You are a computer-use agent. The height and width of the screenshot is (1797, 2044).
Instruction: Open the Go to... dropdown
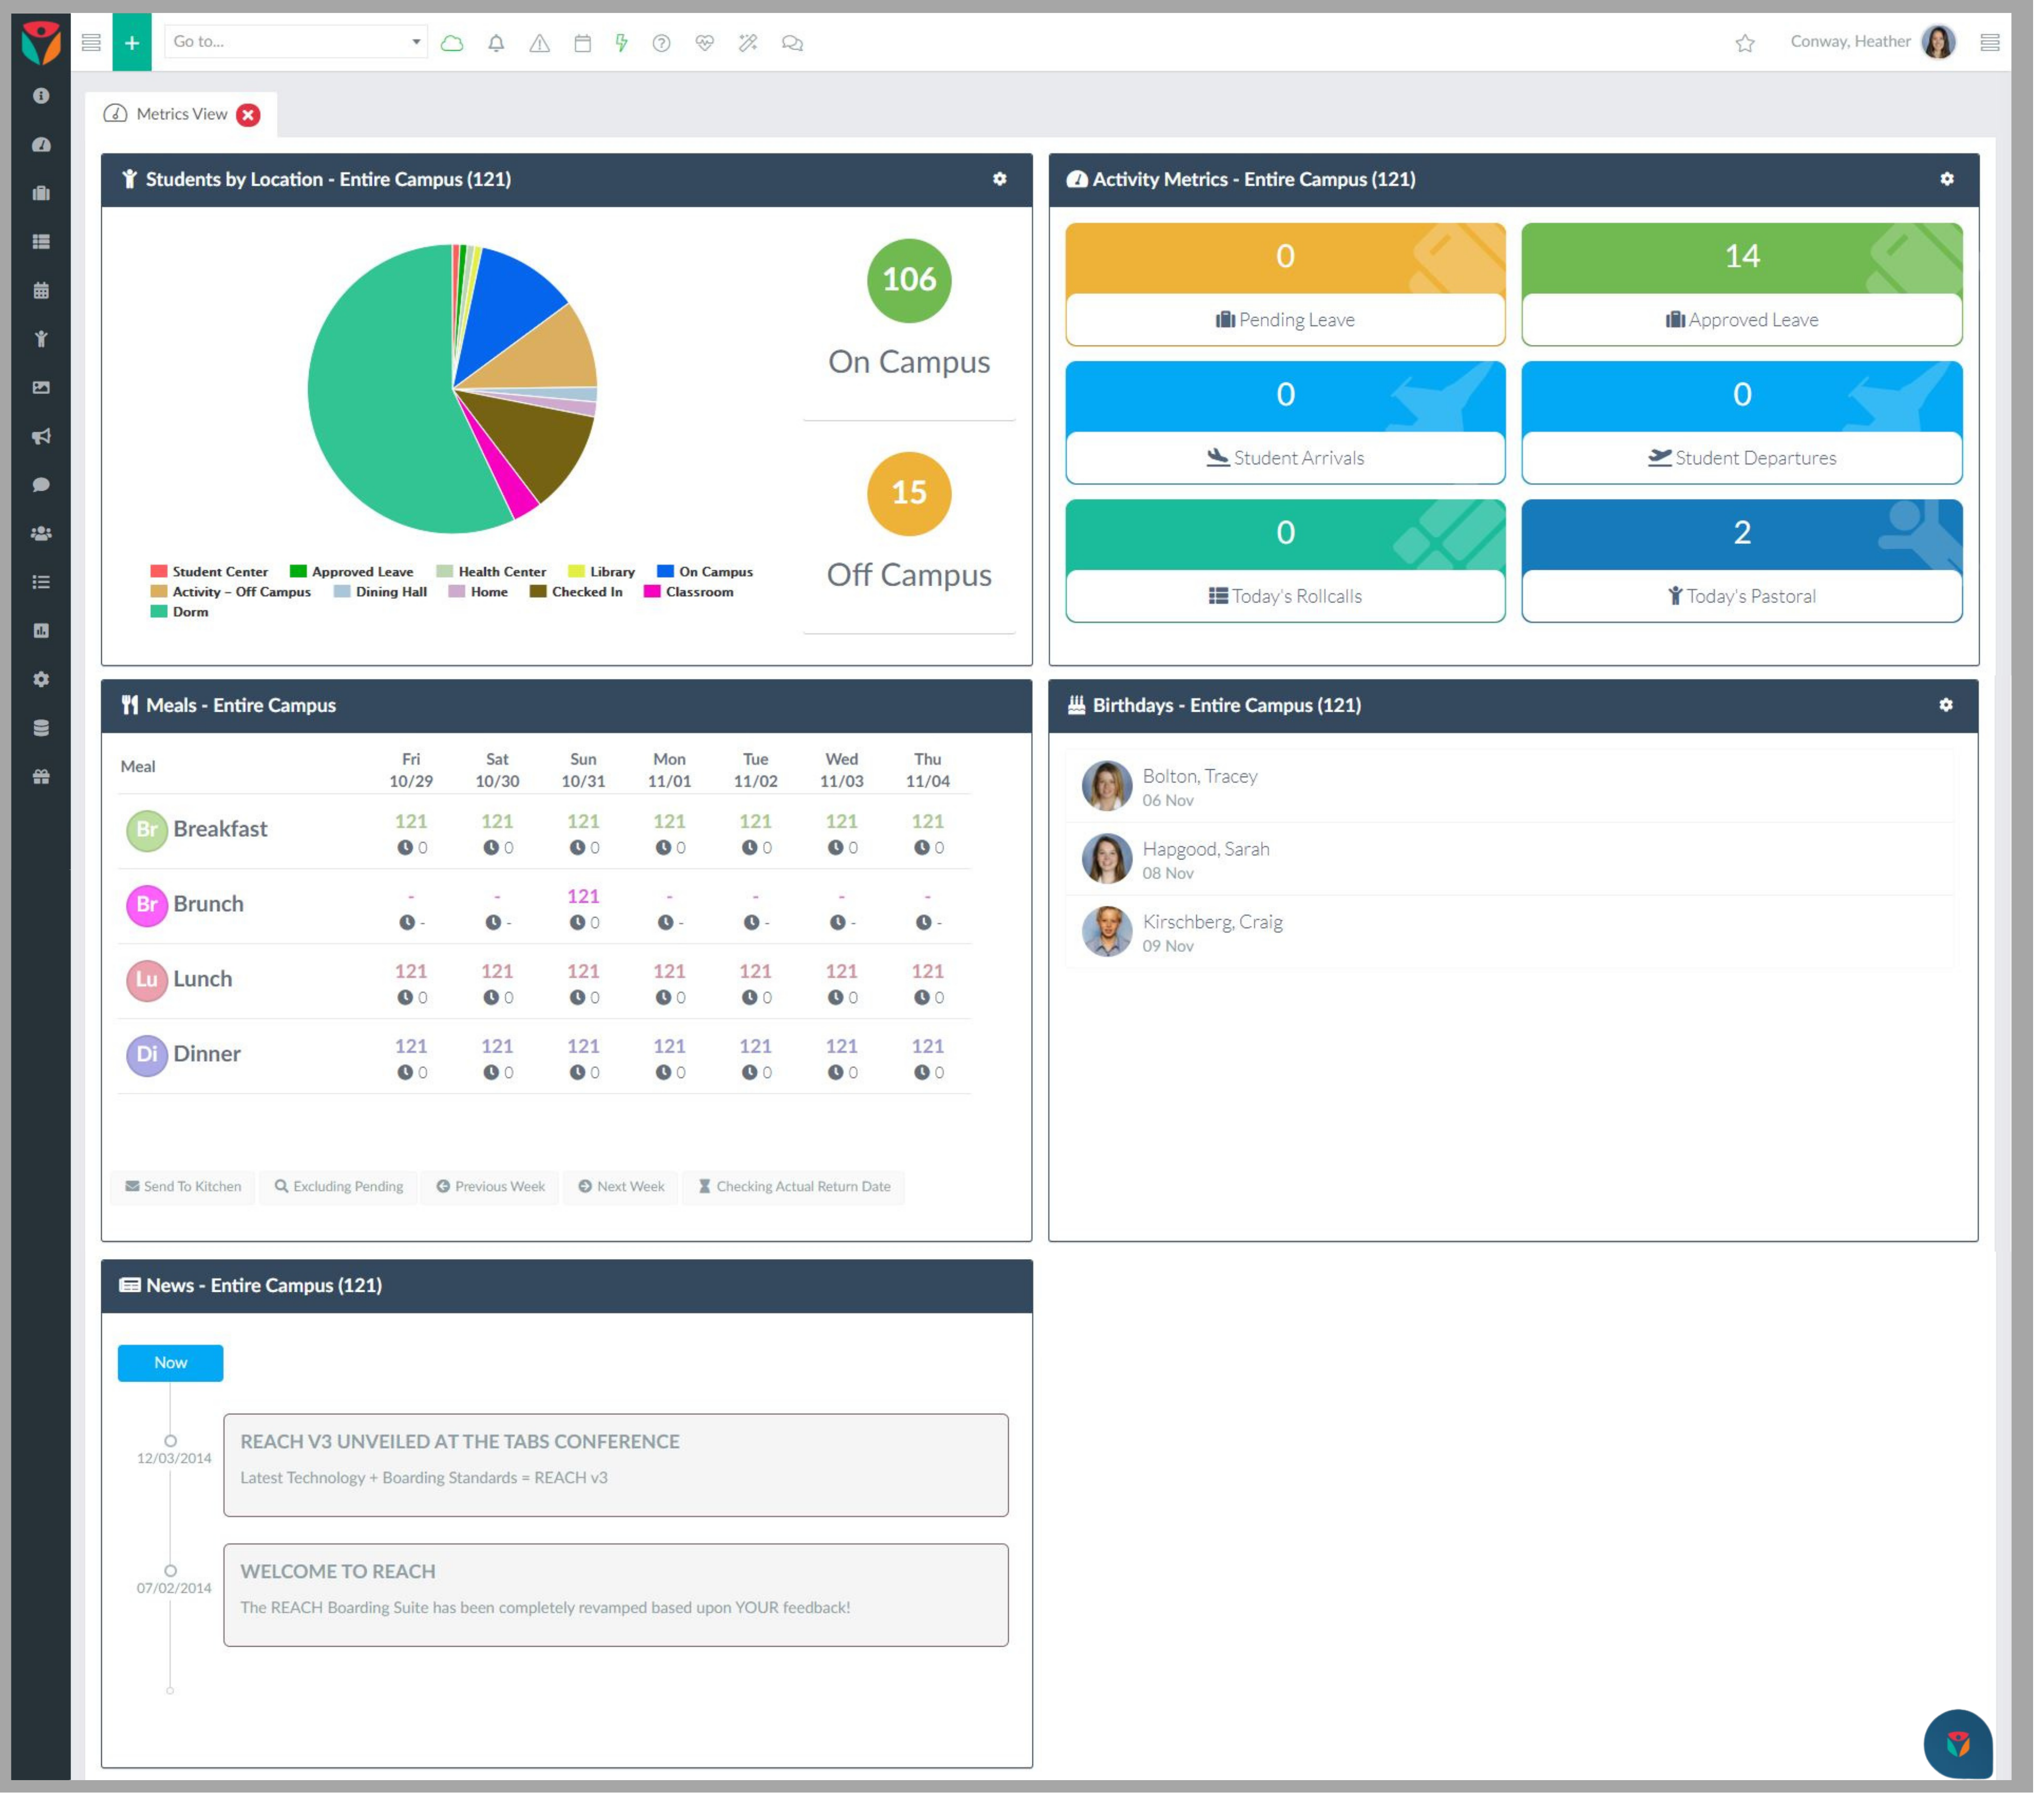click(296, 42)
